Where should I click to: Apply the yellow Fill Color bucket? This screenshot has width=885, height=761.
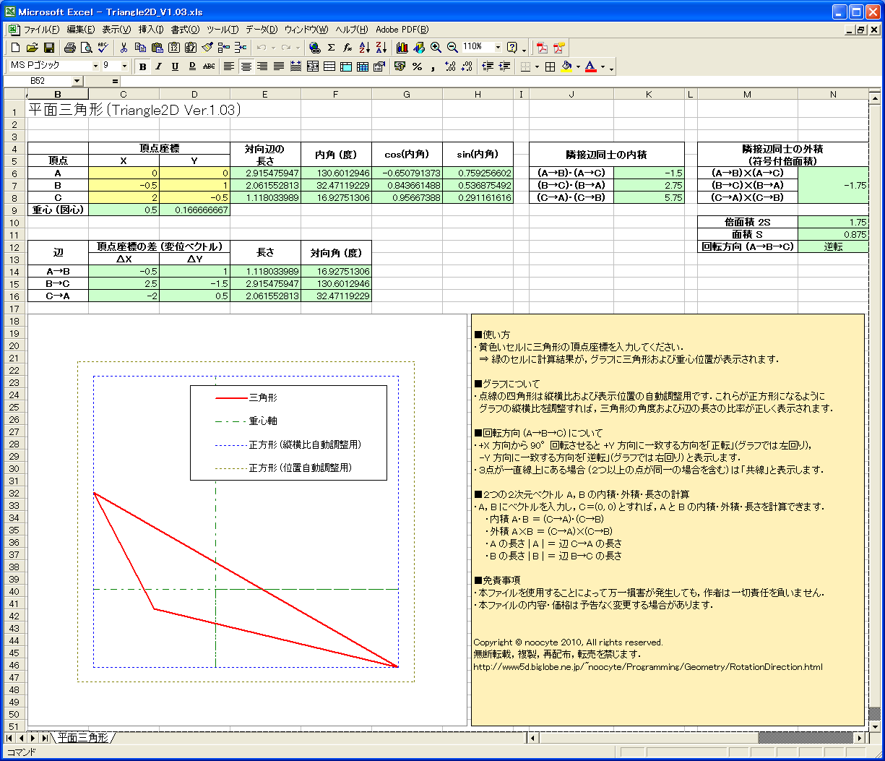pos(566,66)
